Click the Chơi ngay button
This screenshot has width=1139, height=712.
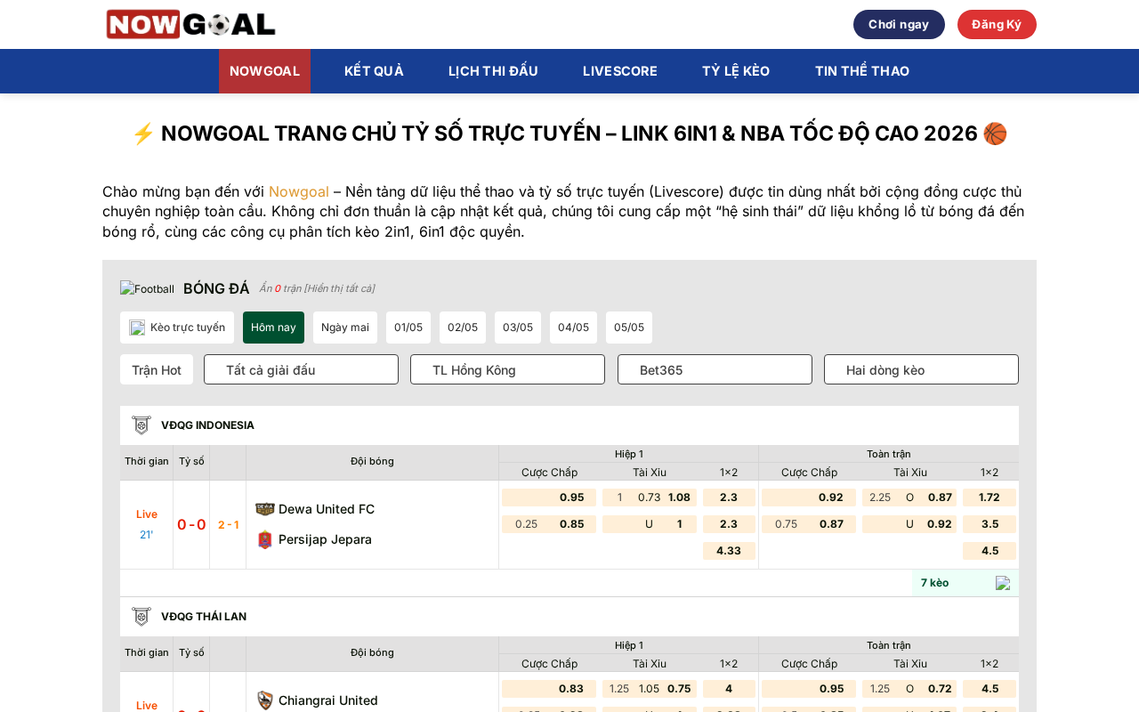point(899,25)
